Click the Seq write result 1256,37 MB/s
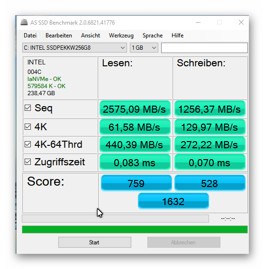 pos(210,109)
